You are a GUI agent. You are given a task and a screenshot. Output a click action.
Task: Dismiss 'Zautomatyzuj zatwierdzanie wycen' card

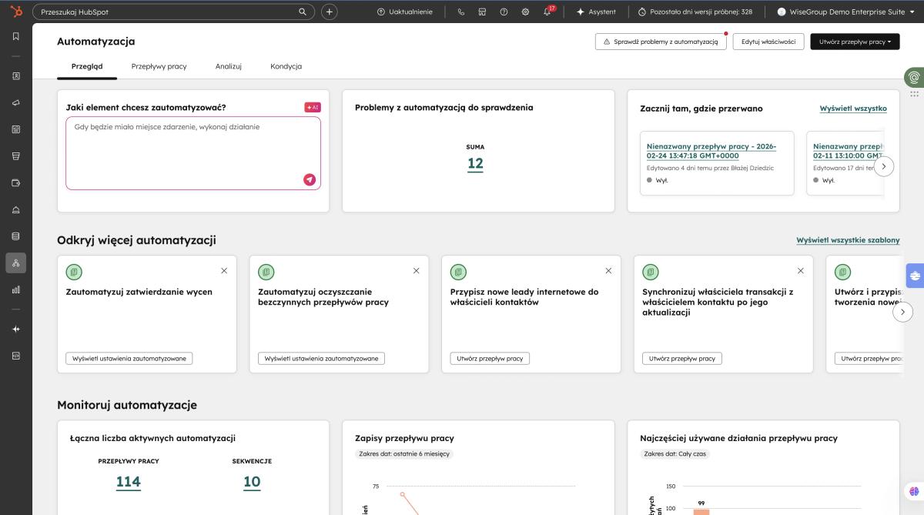pyautogui.click(x=224, y=271)
